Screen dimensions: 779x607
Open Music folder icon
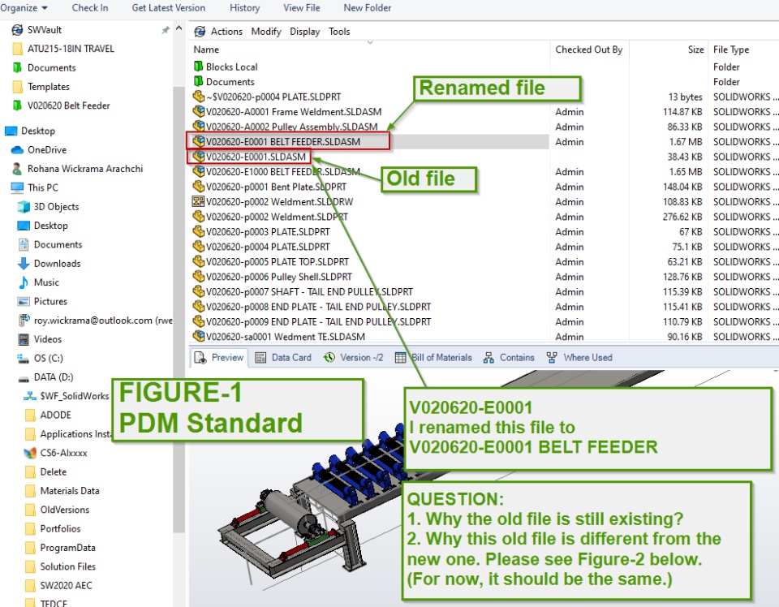[24, 282]
